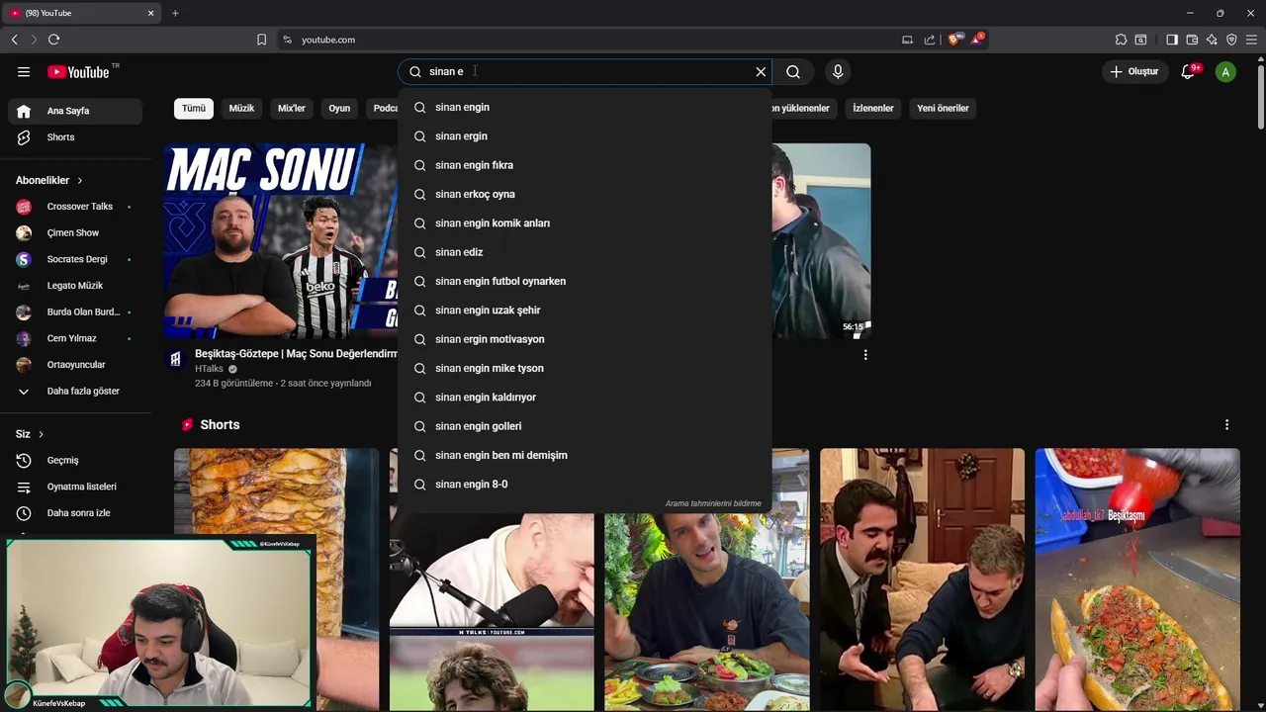The height and width of the screenshot is (712, 1266).
Task: Select the Müzik filter chip
Action: [242, 108]
